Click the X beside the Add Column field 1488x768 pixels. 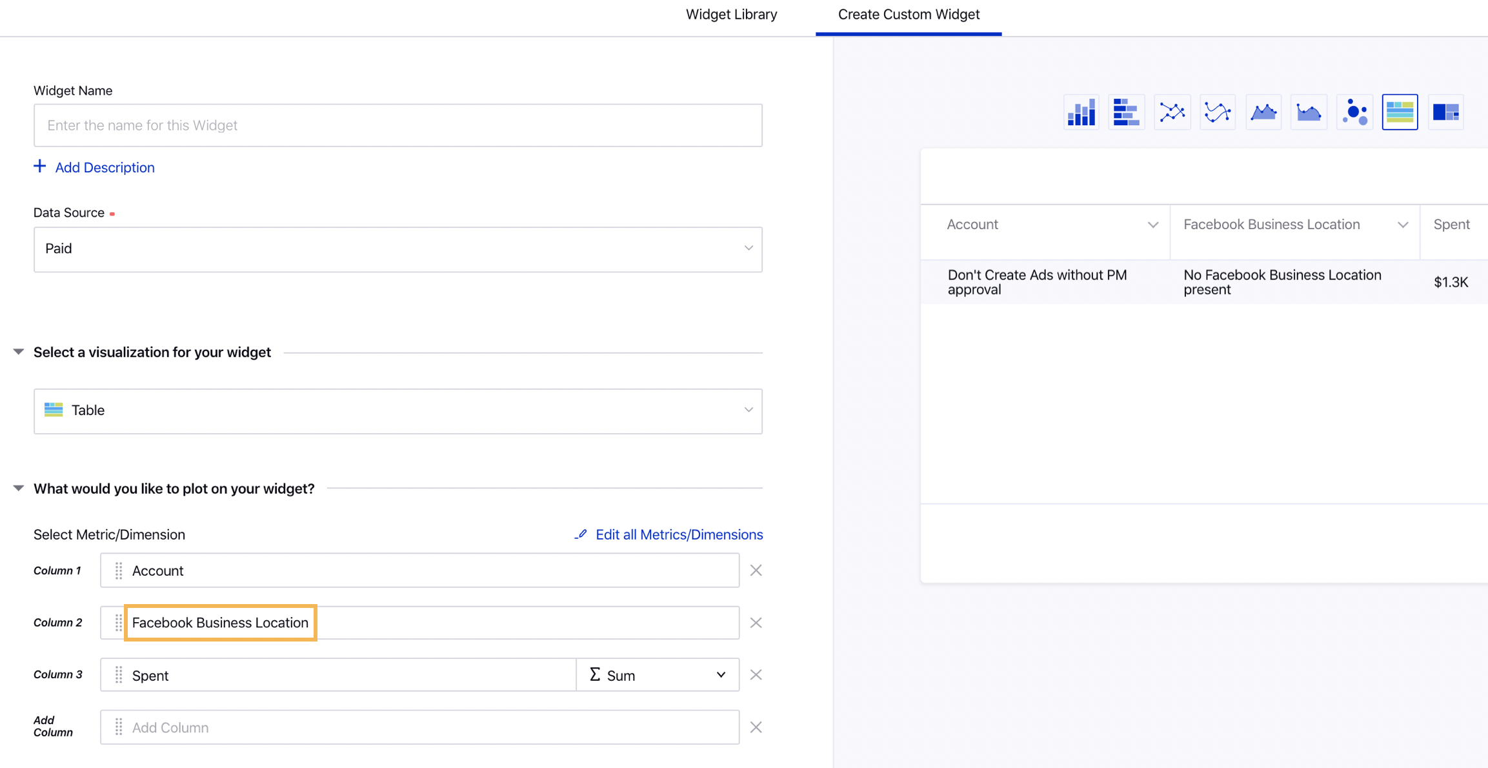[756, 727]
